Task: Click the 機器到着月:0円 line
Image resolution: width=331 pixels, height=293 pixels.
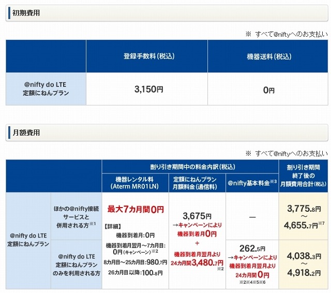Action: pyautogui.click(x=136, y=235)
